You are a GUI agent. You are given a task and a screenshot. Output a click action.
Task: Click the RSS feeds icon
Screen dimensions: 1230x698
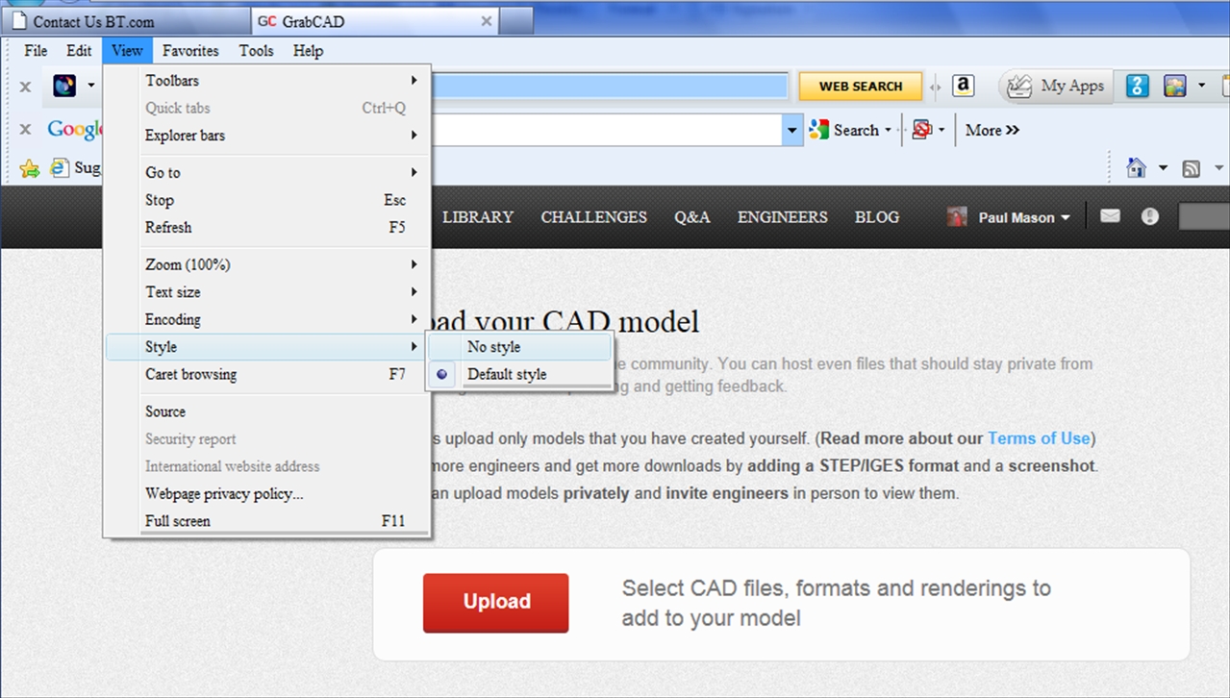tap(1191, 169)
